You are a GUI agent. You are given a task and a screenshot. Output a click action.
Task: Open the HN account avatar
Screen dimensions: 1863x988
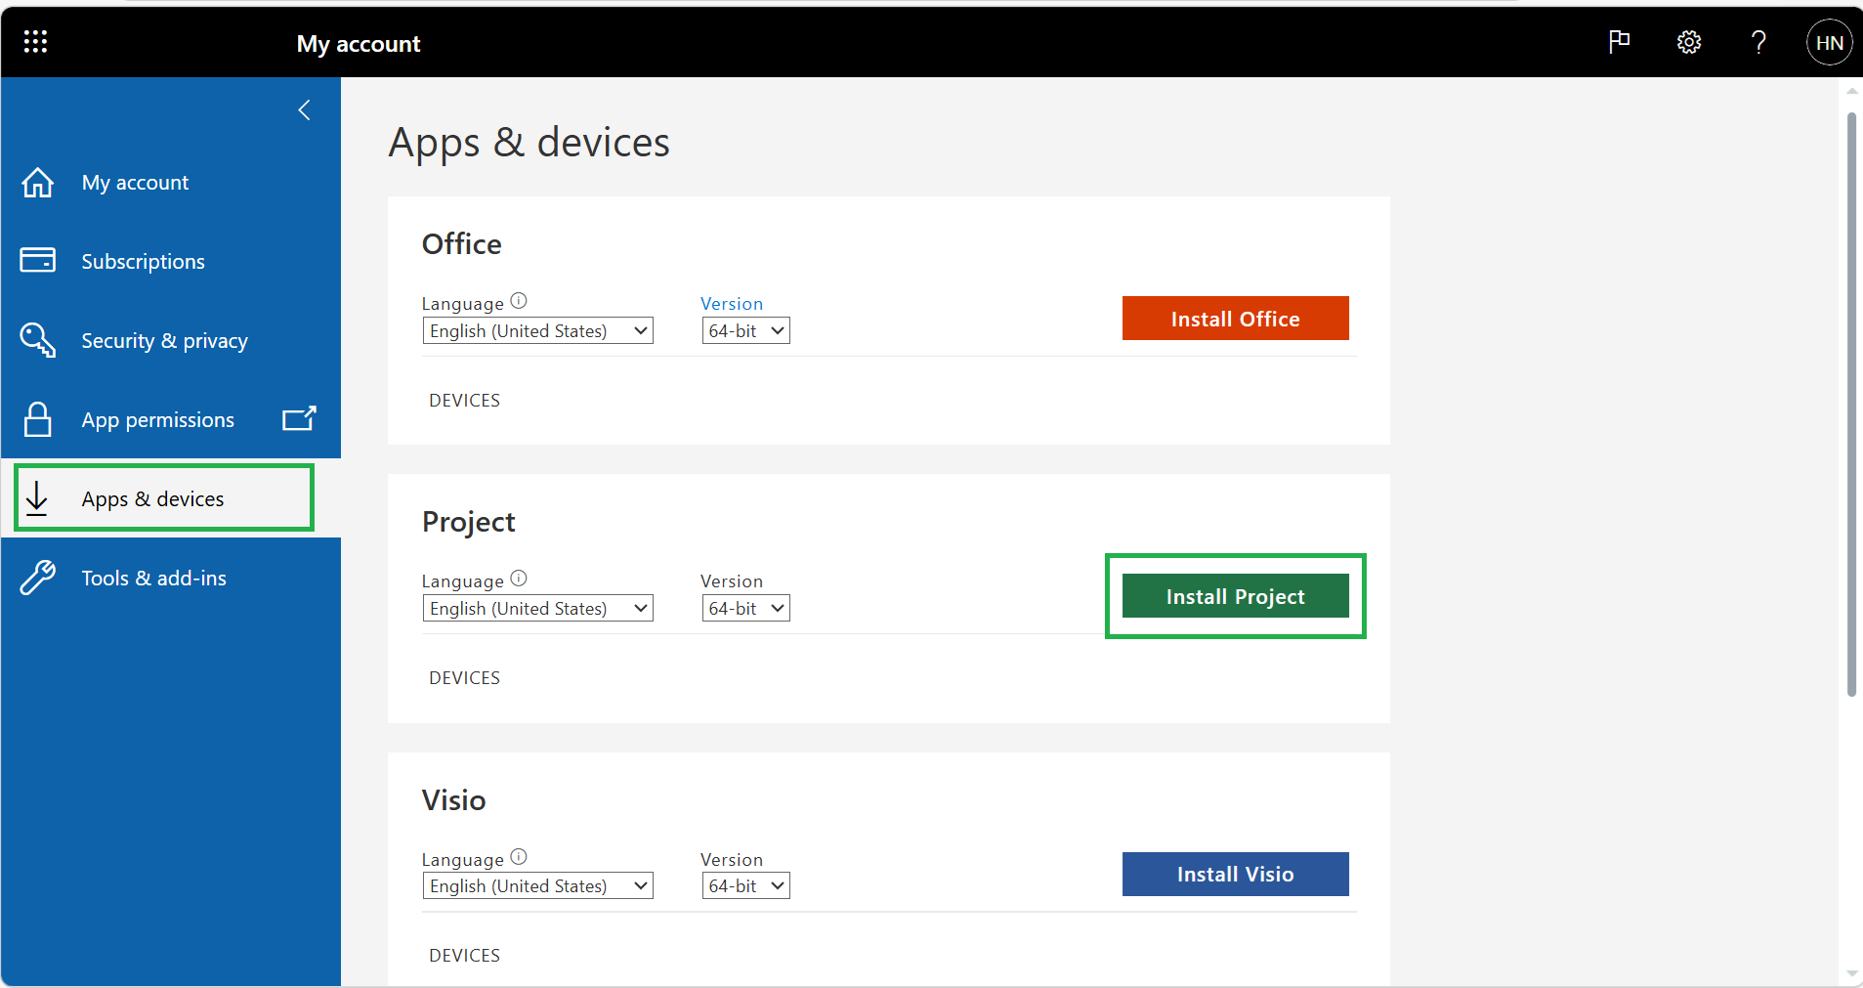click(x=1829, y=43)
